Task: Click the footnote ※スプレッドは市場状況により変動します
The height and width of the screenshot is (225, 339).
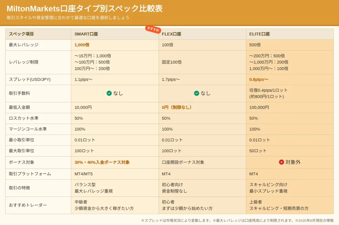Action: [176, 220]
